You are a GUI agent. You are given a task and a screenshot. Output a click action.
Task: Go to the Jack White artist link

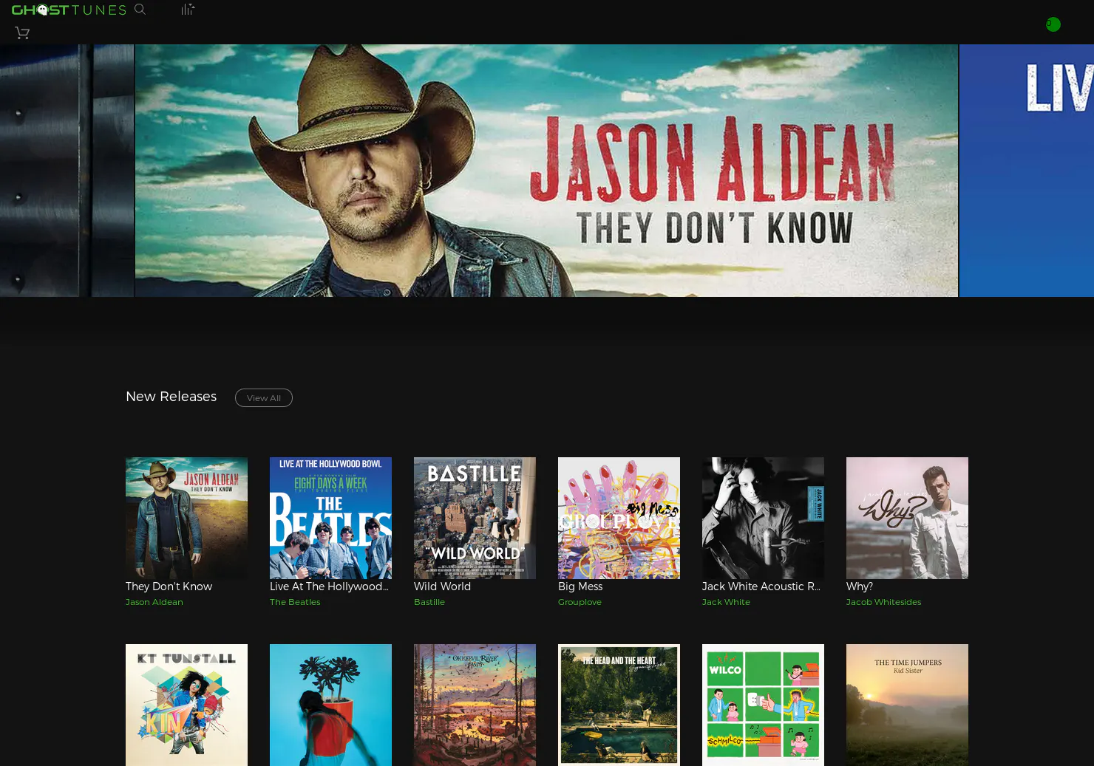pos(726,602)
